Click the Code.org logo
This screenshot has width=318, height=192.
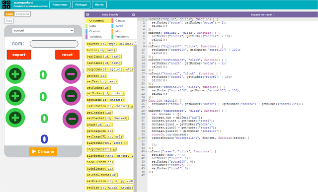tap(6, 4)
